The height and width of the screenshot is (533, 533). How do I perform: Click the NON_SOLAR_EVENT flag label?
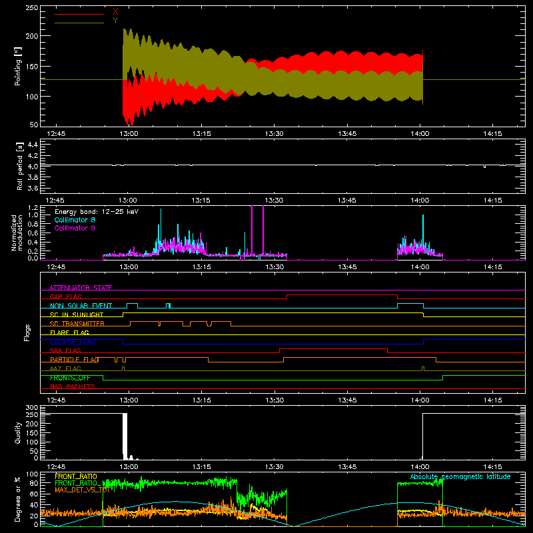[x=81, y=306]
